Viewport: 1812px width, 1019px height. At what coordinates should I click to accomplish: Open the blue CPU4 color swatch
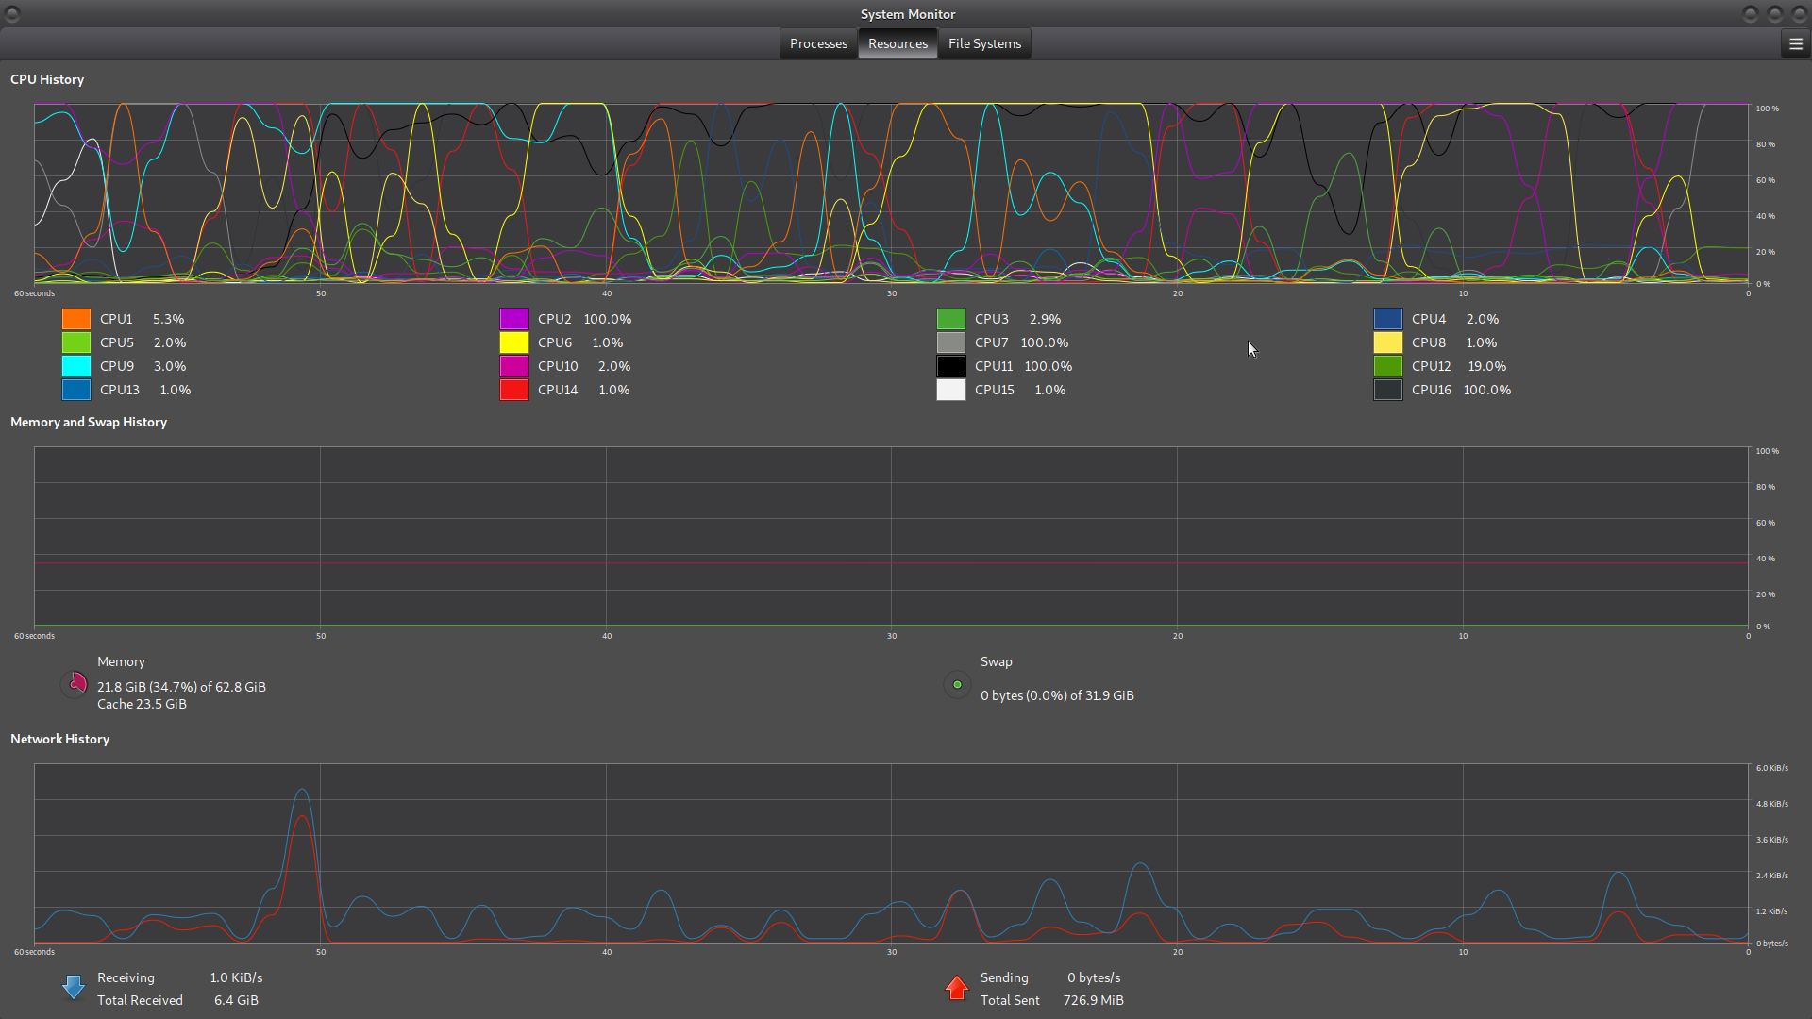1388,320
